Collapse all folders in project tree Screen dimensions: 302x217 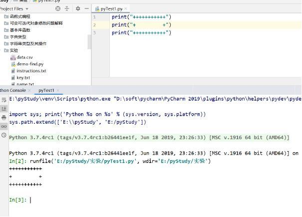click(x=67, y=8)
